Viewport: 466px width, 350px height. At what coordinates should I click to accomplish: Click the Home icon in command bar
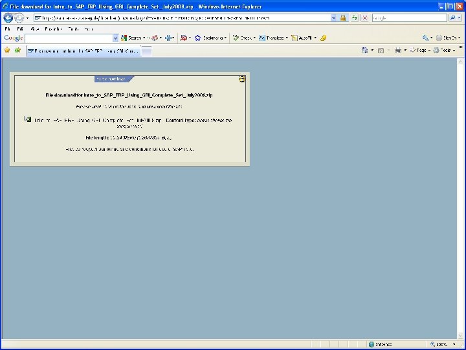(x=364, y=51)
